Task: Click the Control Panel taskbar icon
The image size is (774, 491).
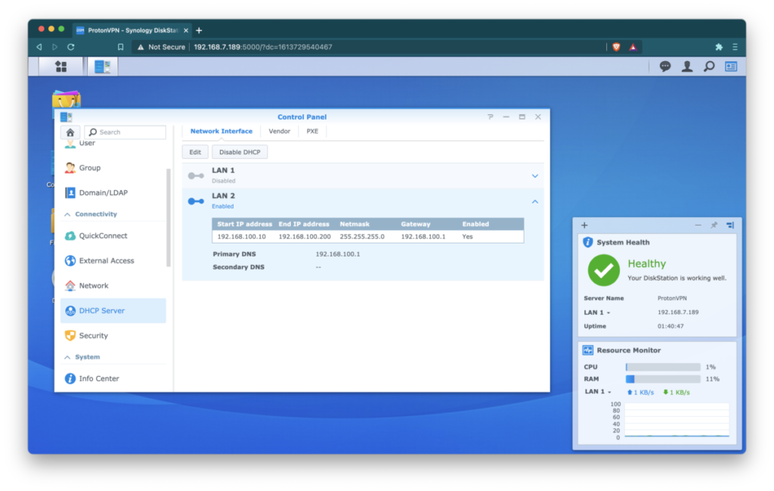Action: [102, 66]
